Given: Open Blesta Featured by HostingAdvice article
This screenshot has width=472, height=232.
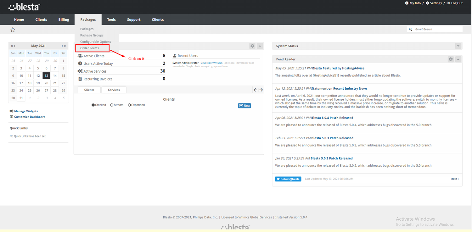Looking at the screenshot, I should coord(338,68).
